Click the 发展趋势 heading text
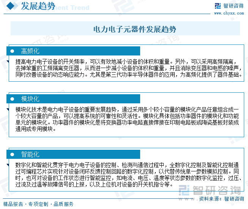The width and height of the screenshot is (248, 209). click(x=38, y=6)
